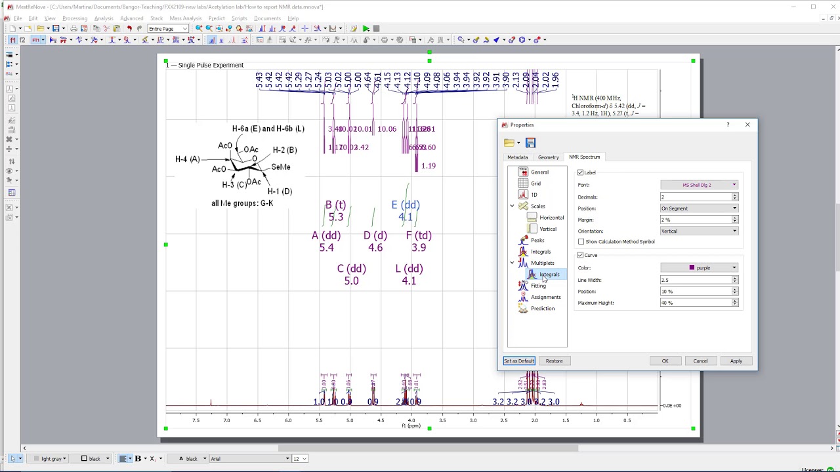
Task: Enable Show Calculation Method Symbol
Action: [x=581, y=242]
